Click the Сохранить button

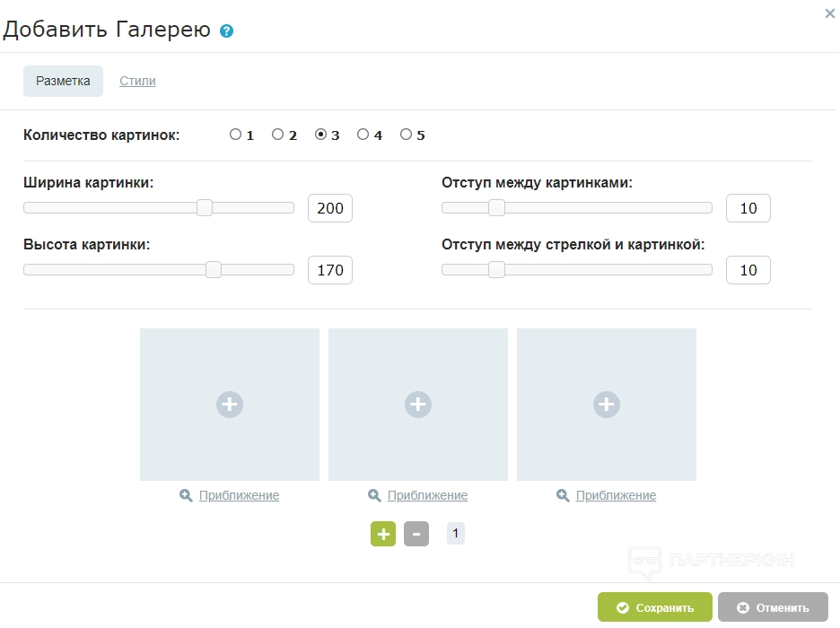[655, 607]
